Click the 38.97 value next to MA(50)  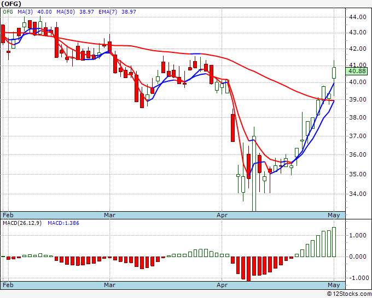[x=86, y=11]
